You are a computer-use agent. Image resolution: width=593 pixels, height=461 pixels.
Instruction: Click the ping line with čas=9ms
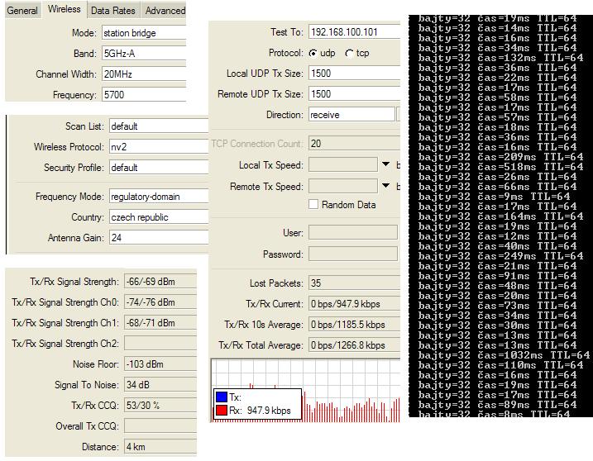(494, 197)
